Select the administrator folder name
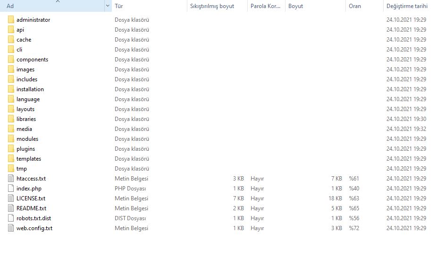This screenshot has width=446, height=267. tap(34, 20)
